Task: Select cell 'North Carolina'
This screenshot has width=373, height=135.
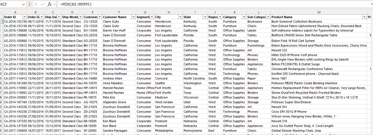Action: point(195,79)
